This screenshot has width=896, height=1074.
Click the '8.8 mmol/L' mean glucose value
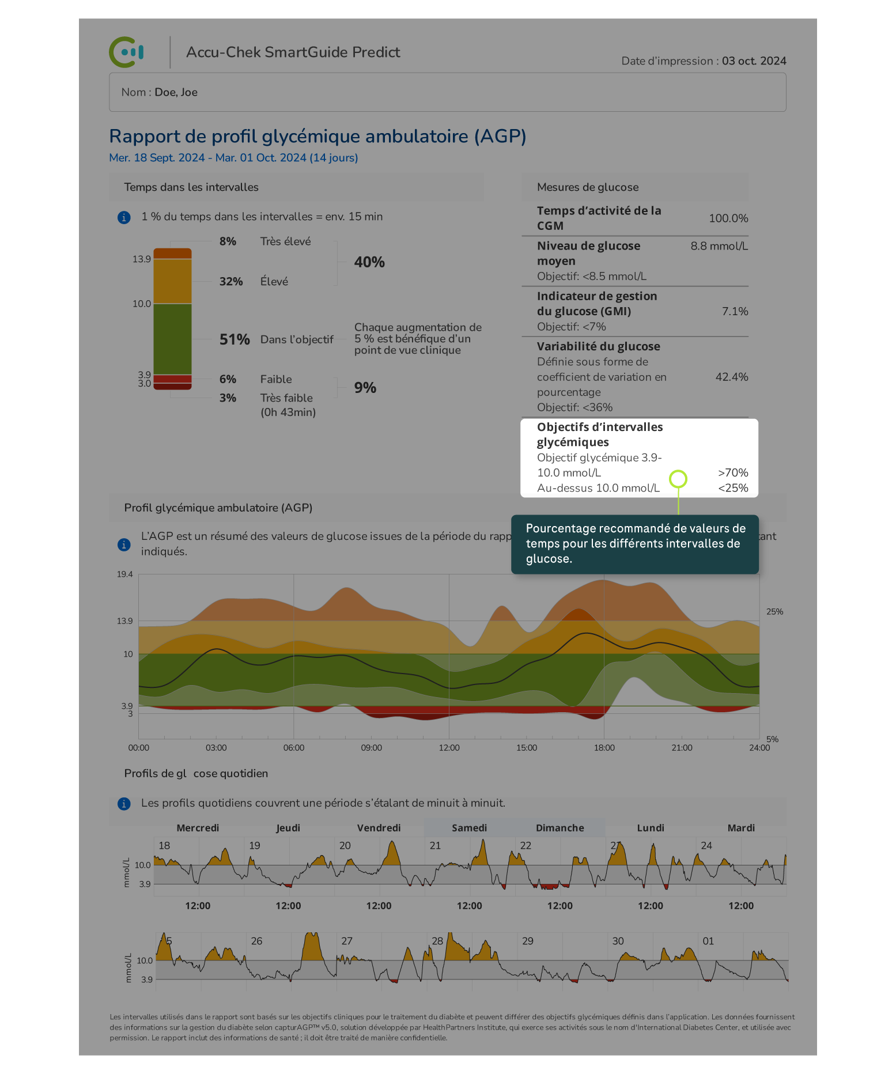click(719, 247)
